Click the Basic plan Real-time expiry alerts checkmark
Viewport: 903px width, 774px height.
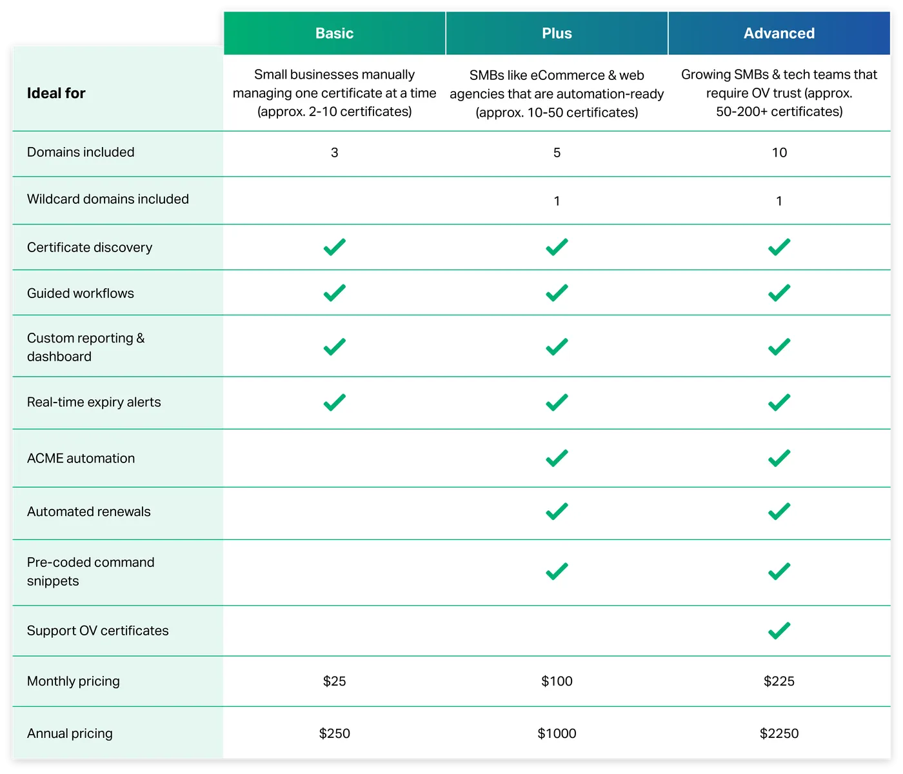point(334,402)
